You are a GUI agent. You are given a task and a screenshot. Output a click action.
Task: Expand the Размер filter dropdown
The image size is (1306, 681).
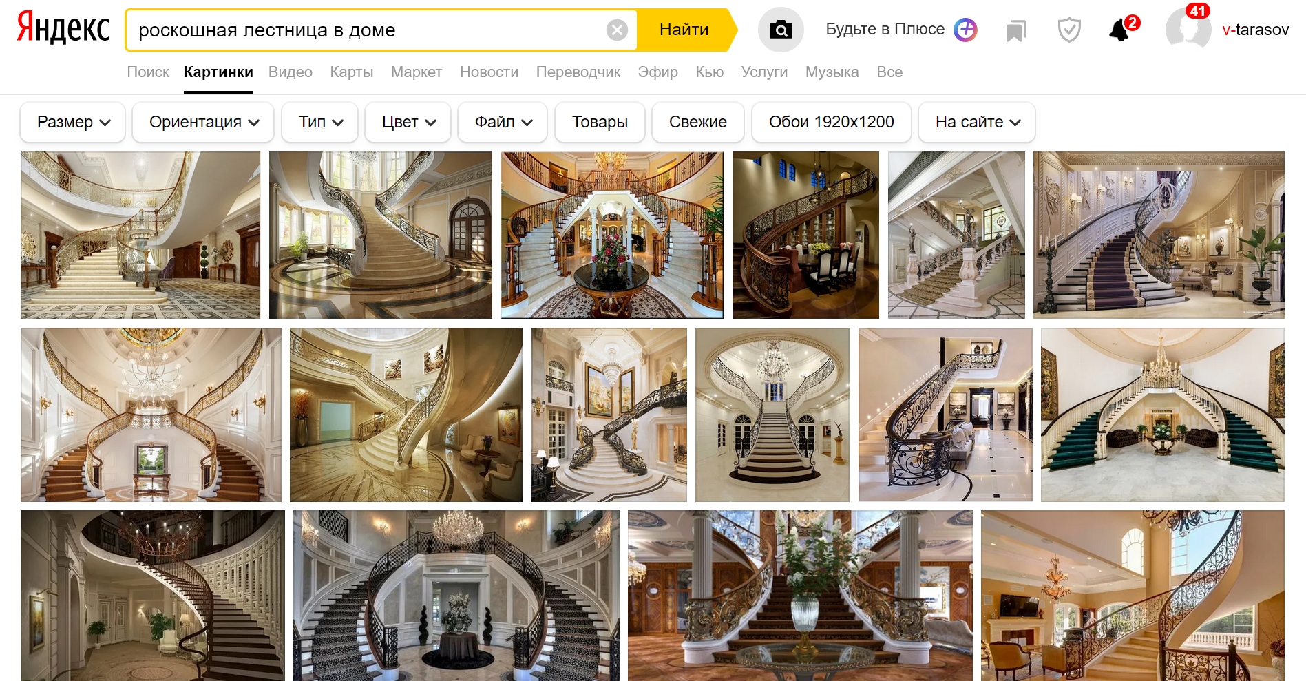click(x=73, y=122)
